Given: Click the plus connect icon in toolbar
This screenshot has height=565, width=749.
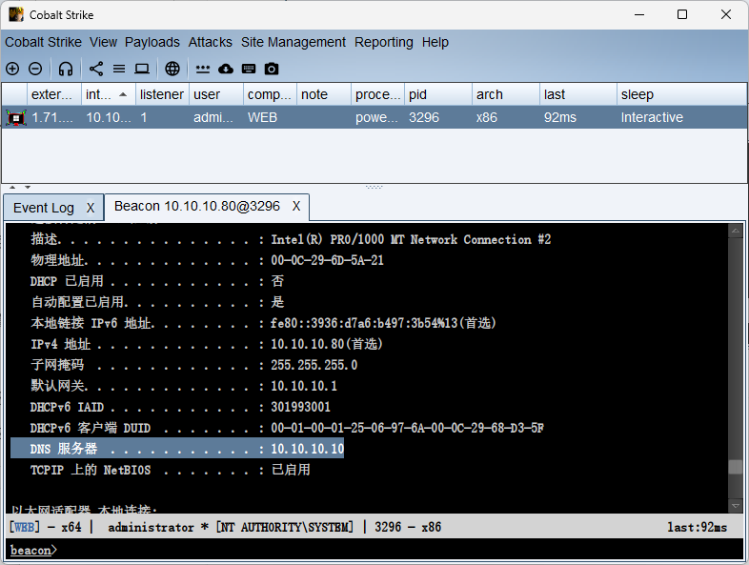Looking at the screenshot, I should [x=12, y=69].
